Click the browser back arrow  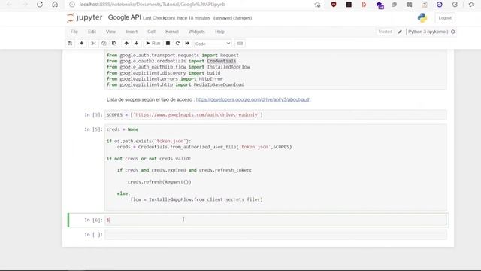coord(10,5)
